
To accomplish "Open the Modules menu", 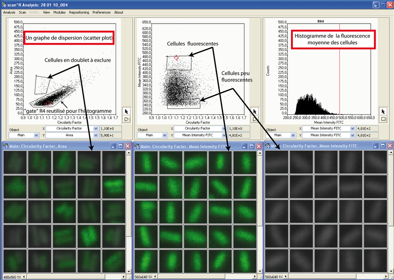I will [x=60, y=12].
